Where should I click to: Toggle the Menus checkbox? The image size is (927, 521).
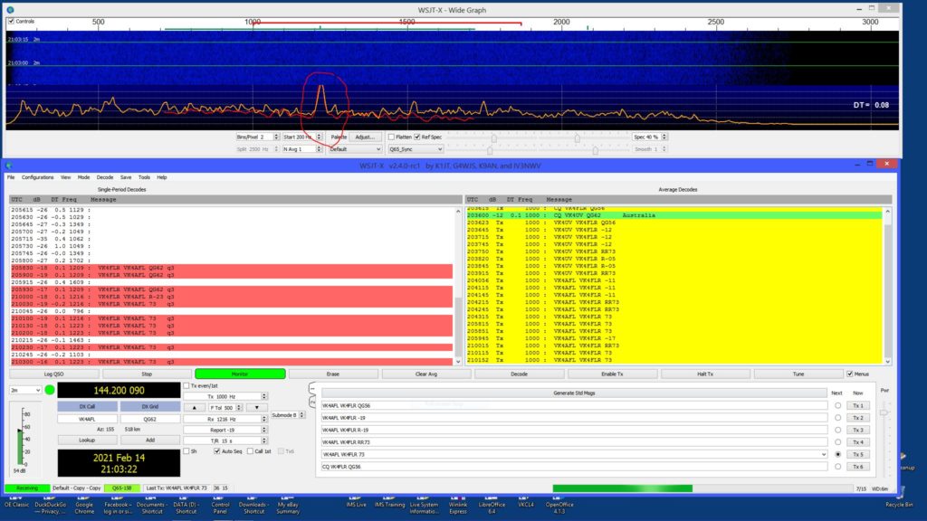click(850, 374)
